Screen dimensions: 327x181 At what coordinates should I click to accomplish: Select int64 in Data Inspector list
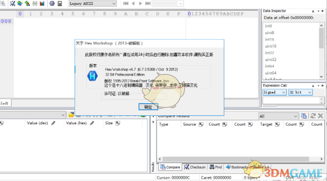269,66
